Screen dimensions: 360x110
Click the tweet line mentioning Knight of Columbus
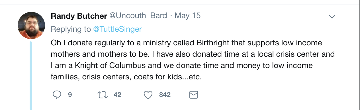click(x=182, y=66)
